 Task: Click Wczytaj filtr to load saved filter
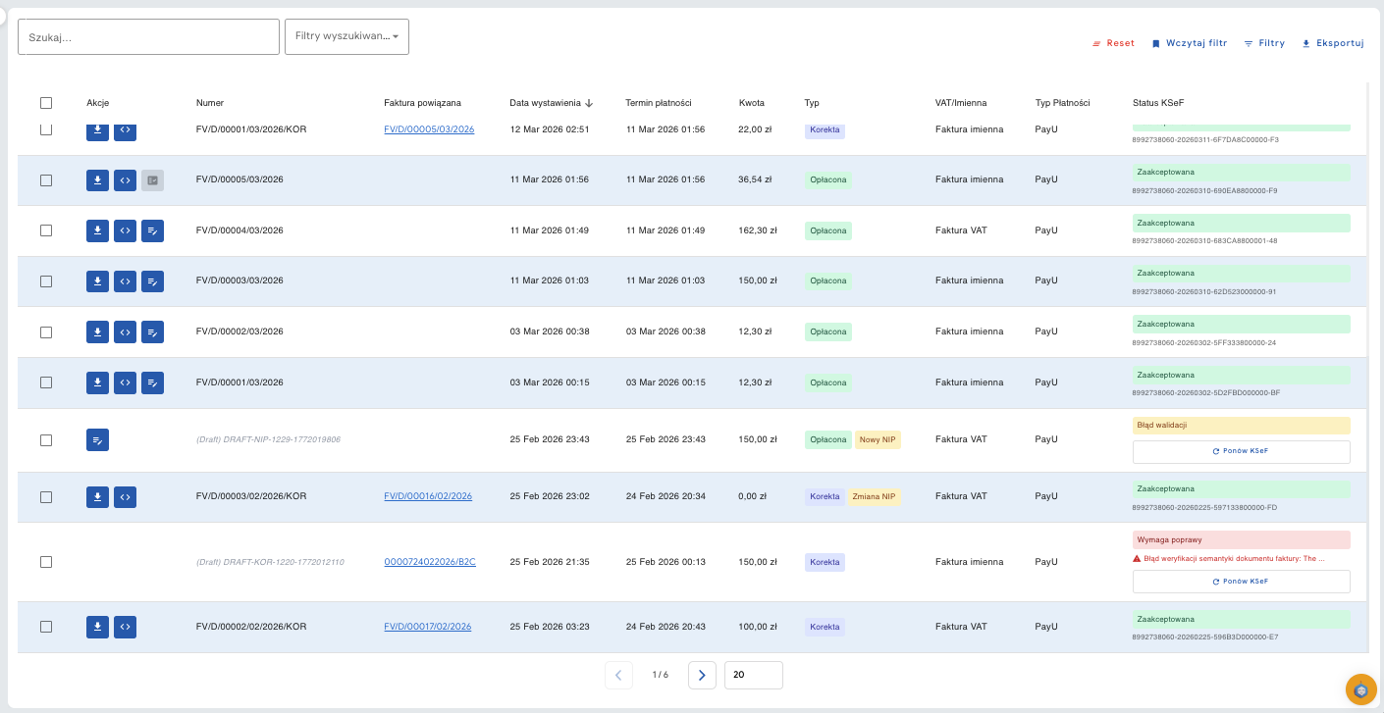(x=1190, y=43)
